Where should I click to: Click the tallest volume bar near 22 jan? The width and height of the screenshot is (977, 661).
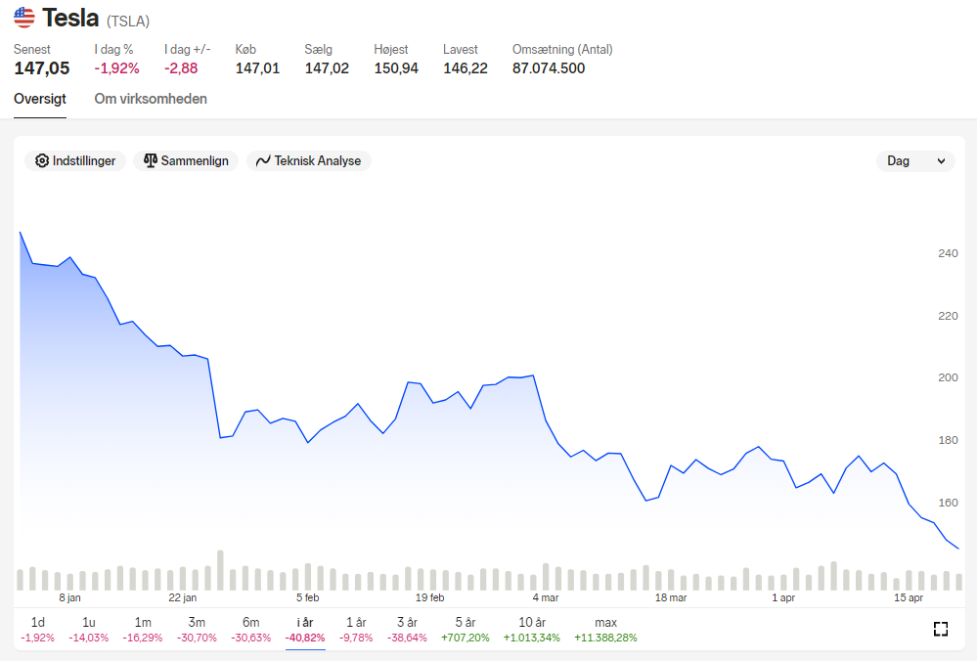point(220,570)
